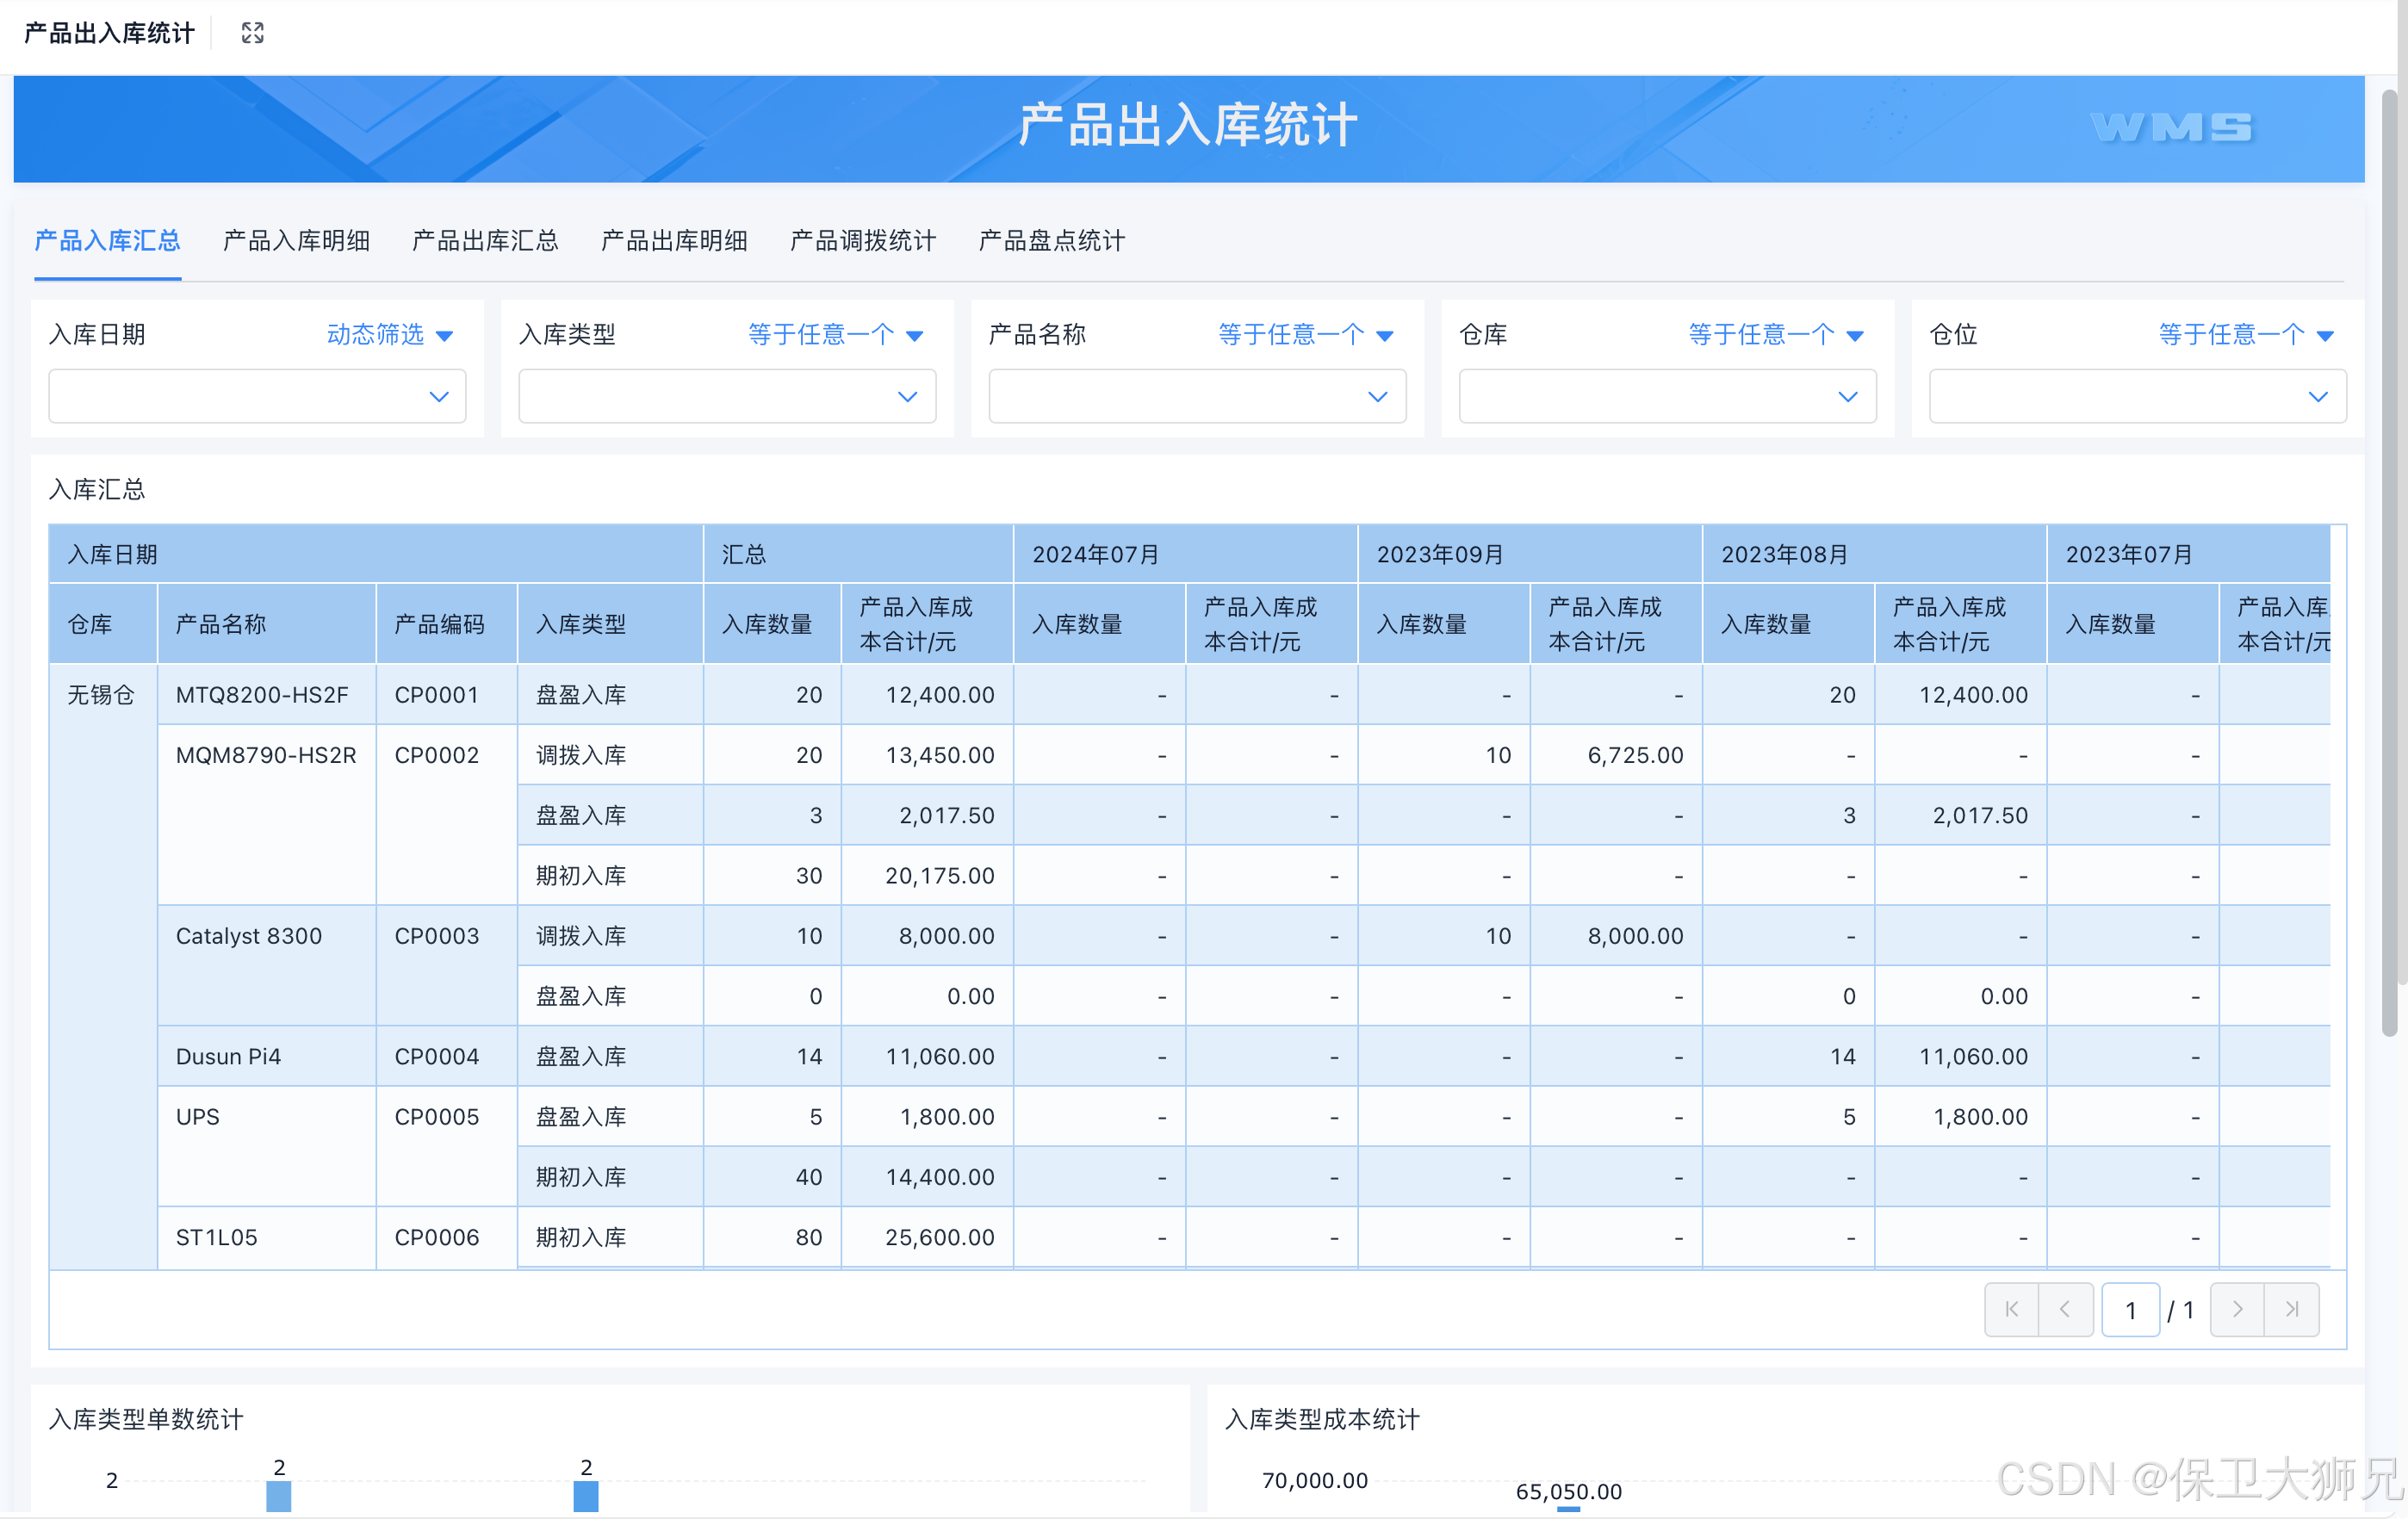Click the fullscreen expand icon

(x=253, y=33)
